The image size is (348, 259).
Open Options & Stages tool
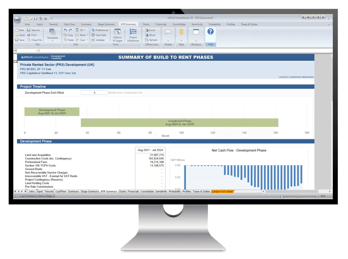click(117, 35)
